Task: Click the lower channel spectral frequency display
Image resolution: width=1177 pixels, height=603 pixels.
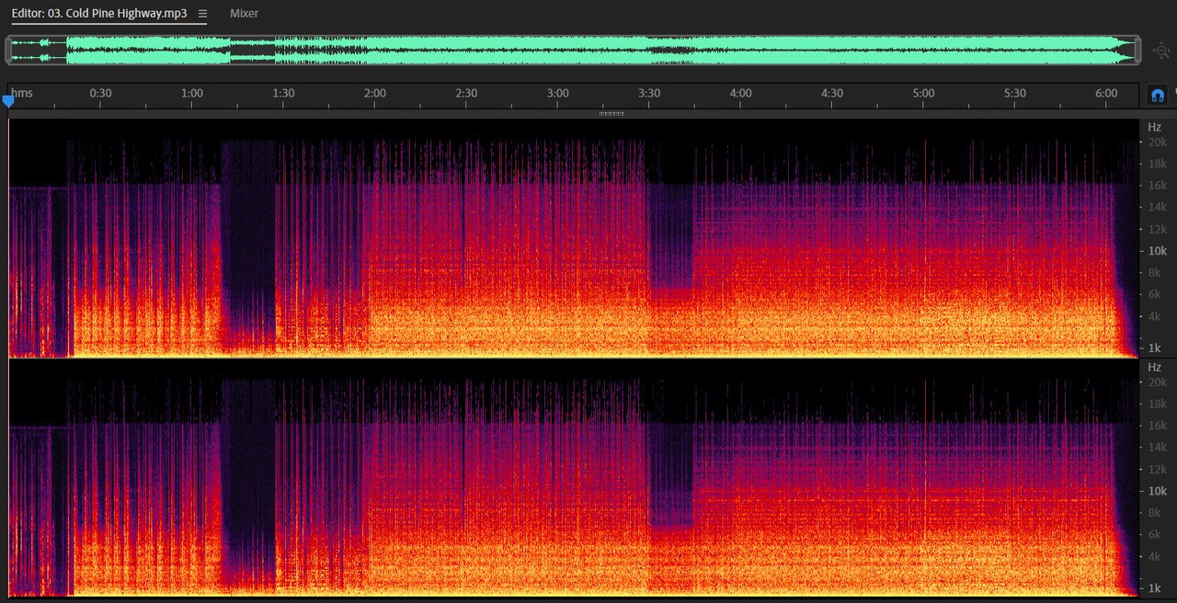Action: click(x=574, y=478)
